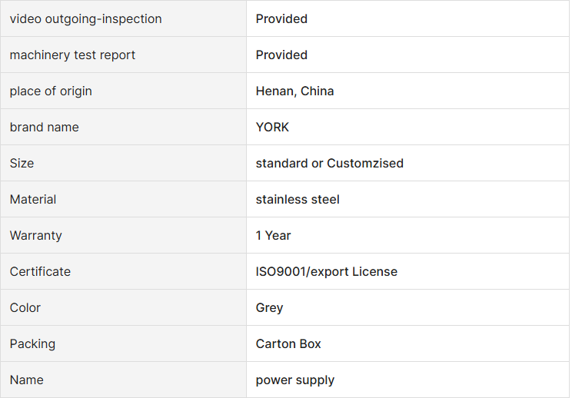Screen dimensions: 572x398
Task: Click the 'Name' row label
Action: (x=26, y=380)
